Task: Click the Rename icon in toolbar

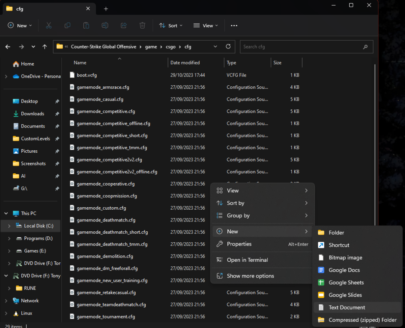Action: click(105, 26)
